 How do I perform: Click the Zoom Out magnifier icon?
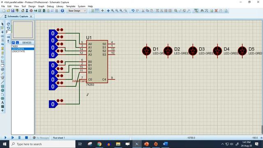click(117, 11)
